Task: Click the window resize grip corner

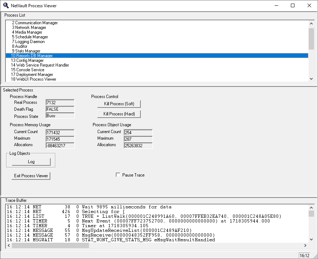Action: [315, 256]
